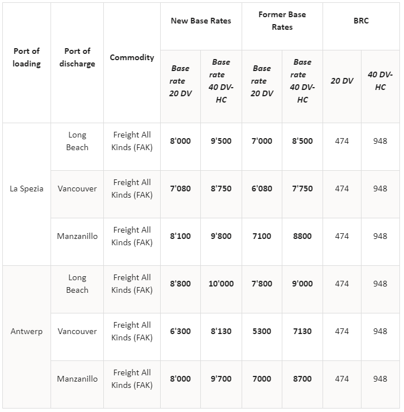Select the 8'130 new base rate cell
404x412 pixels.
click(221, 331)
